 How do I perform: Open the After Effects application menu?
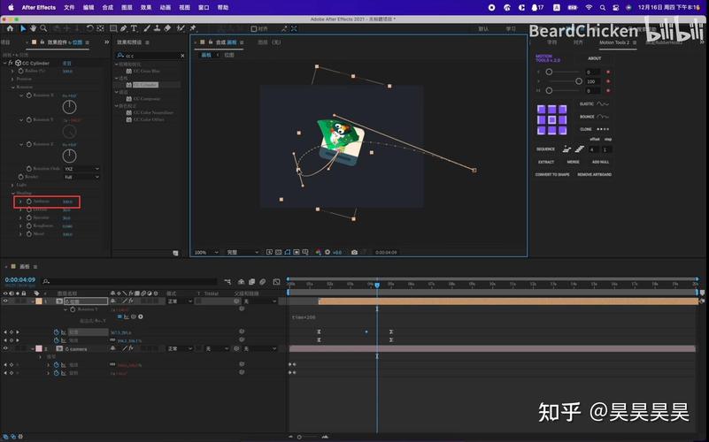(39, 7)
